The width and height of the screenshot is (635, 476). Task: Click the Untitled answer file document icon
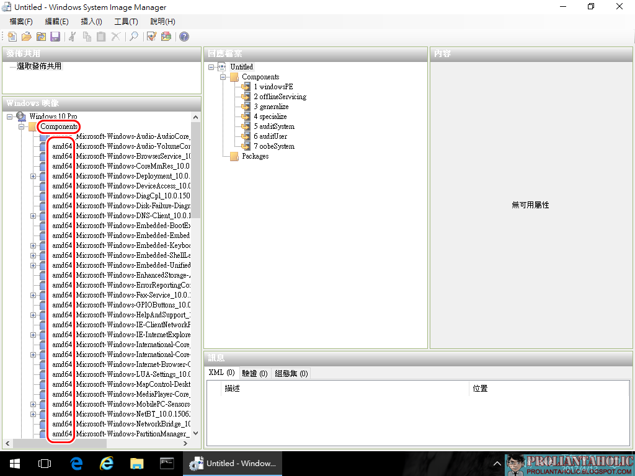coord(222,67)
